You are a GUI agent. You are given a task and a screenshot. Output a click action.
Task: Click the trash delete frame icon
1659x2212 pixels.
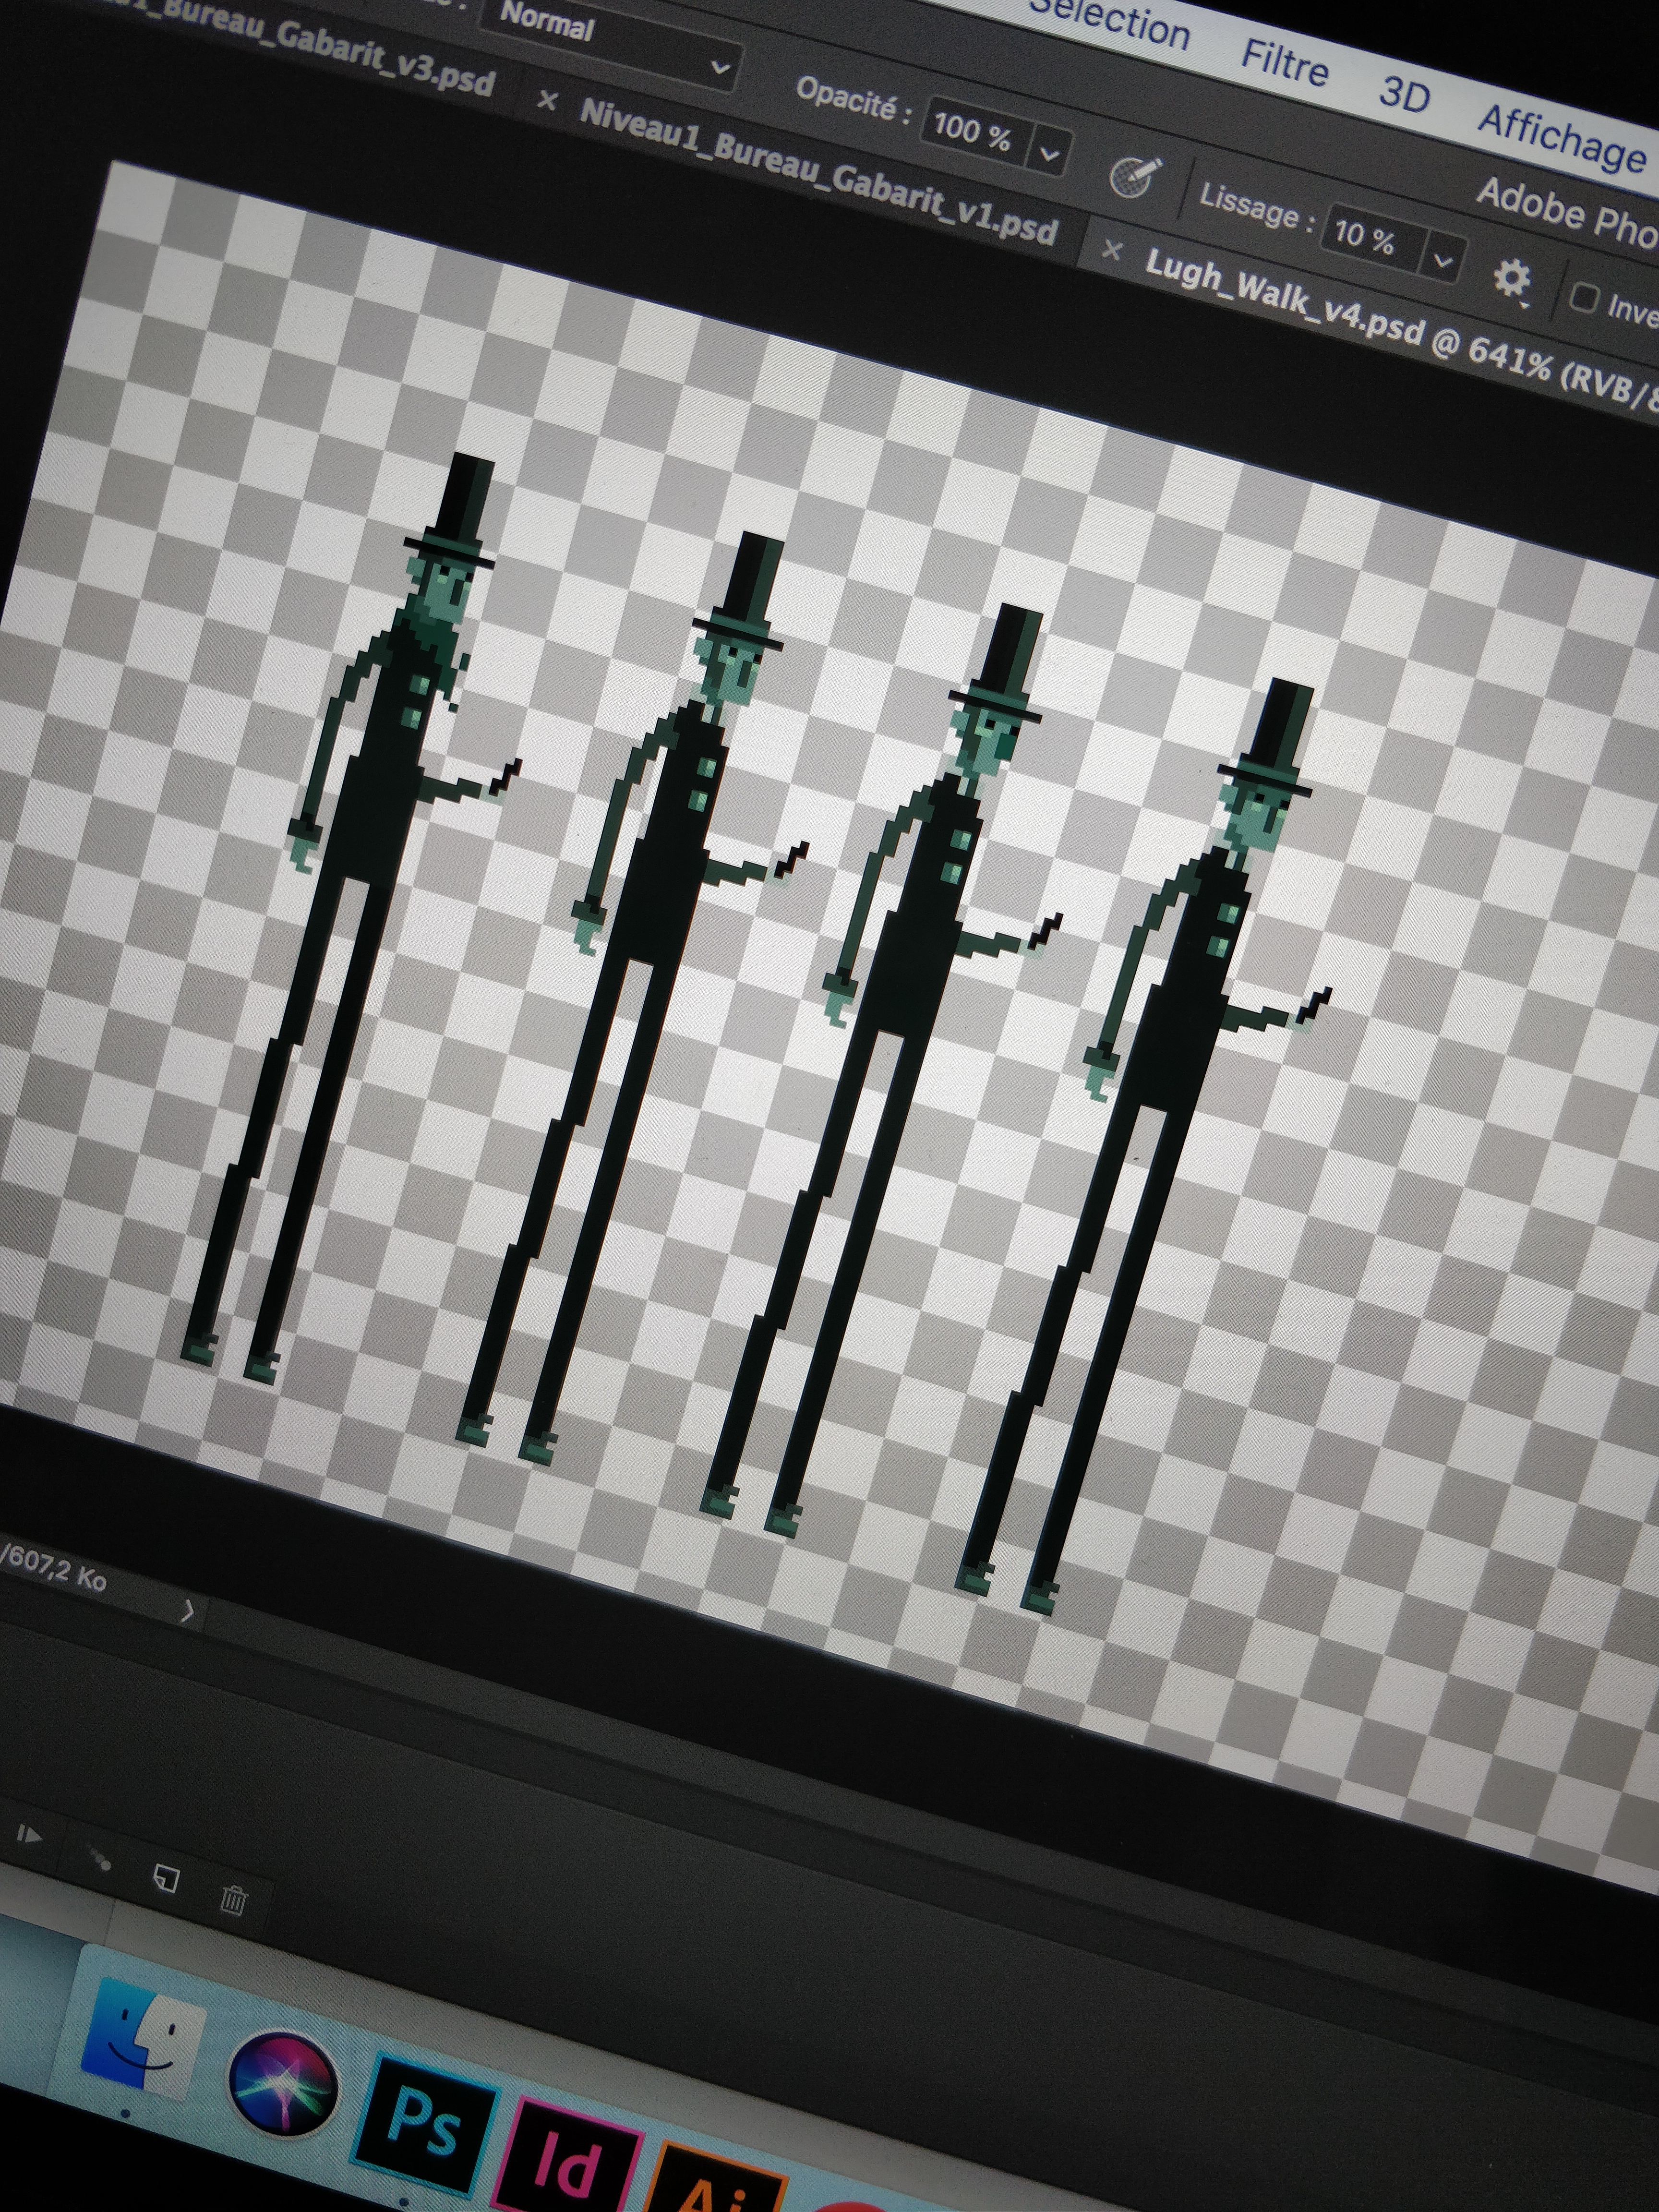tap(233, 1899)
